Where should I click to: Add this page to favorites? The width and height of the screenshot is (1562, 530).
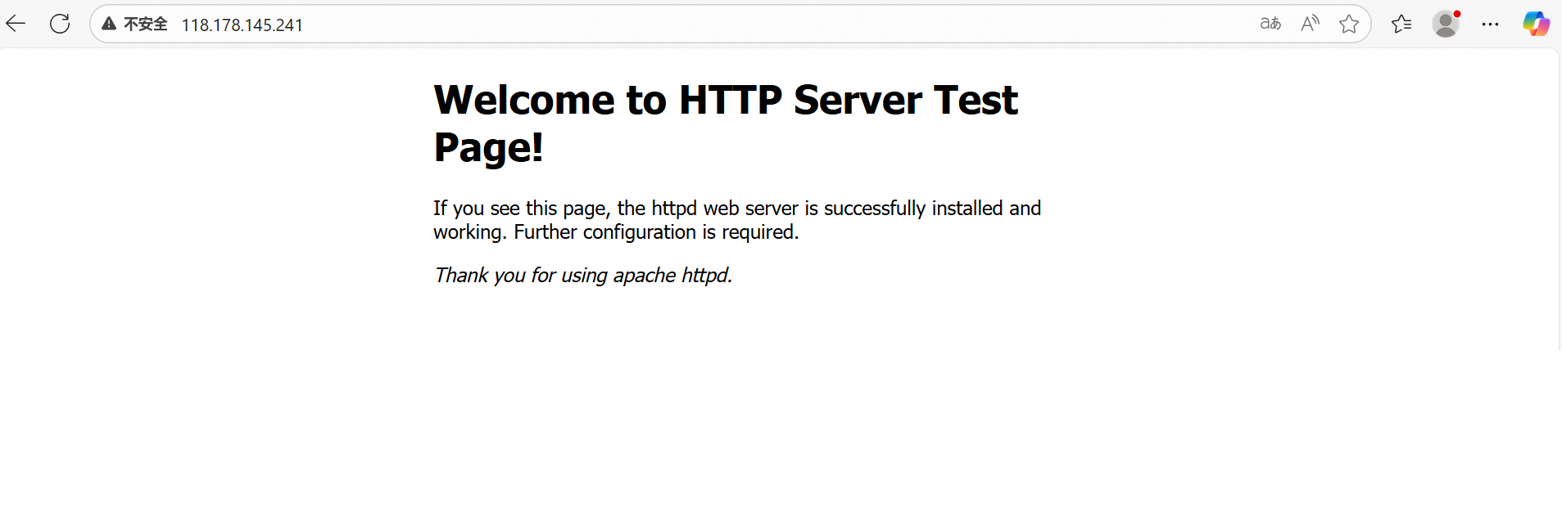(x=1349, y=24)
